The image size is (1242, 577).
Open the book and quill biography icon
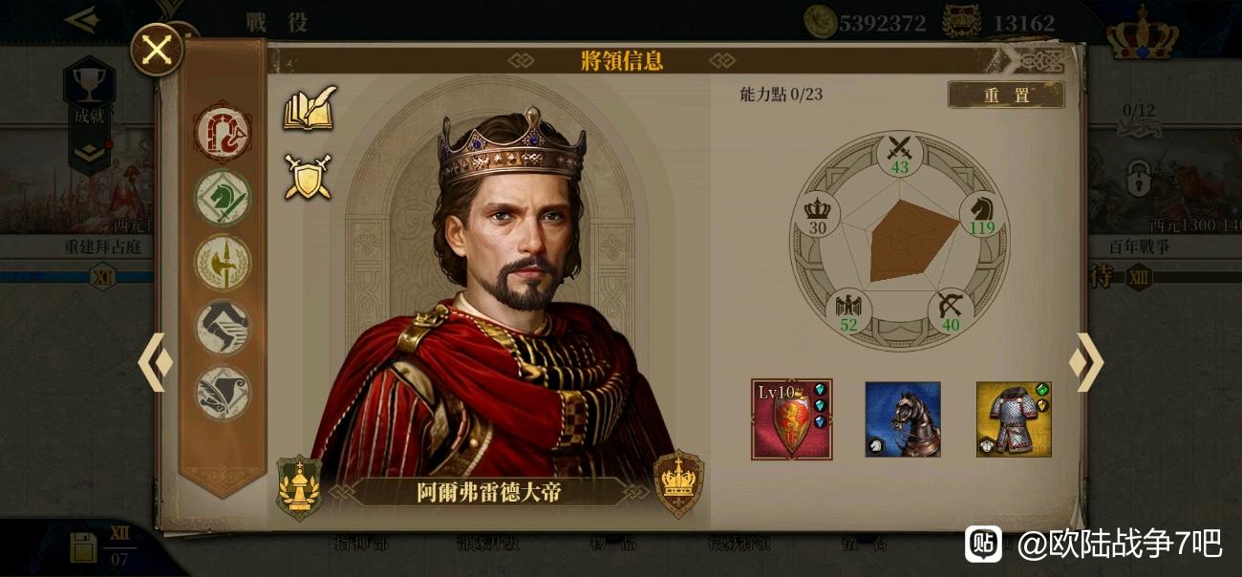coord(309,108)
